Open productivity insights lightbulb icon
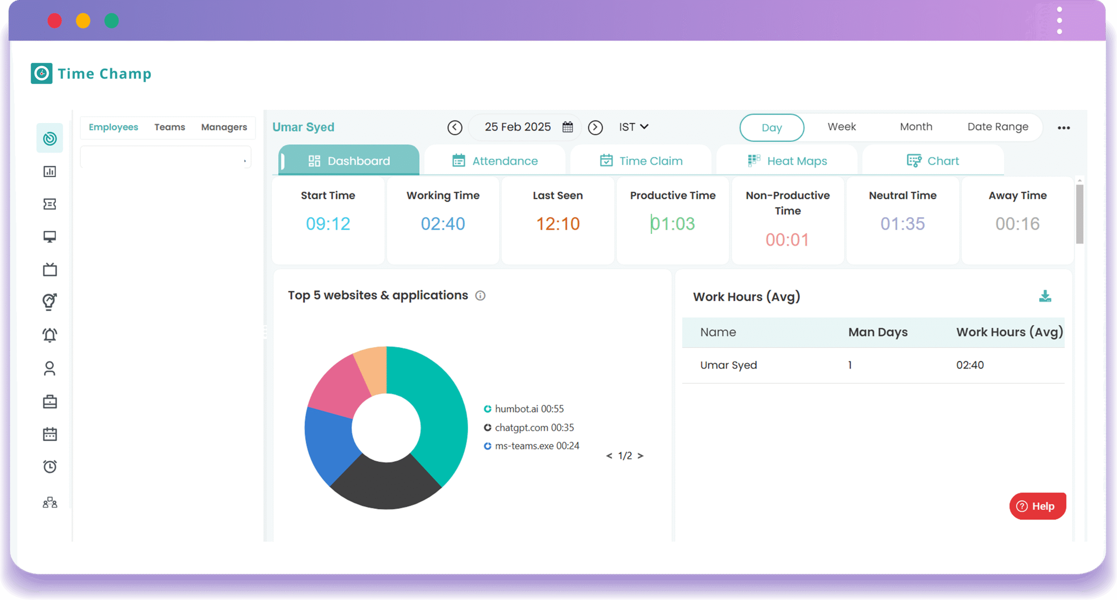Screen dimensions: 1117x600 point(50,302)
